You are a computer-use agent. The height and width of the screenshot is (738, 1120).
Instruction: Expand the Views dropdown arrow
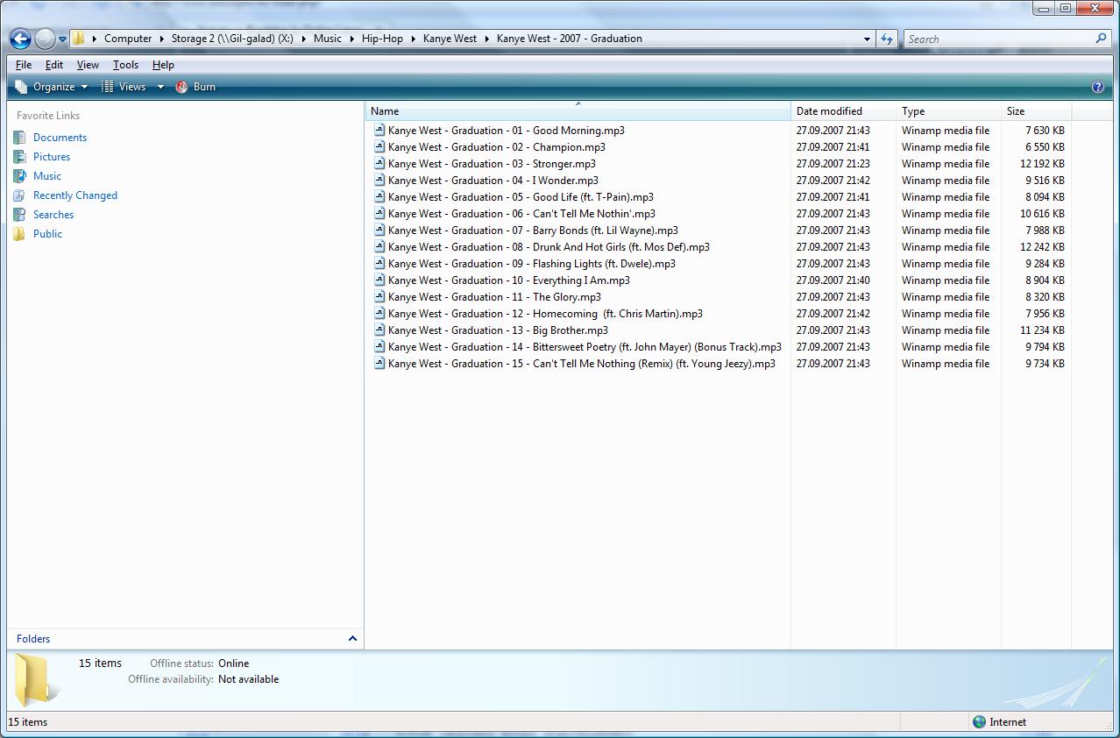point(160,87)
